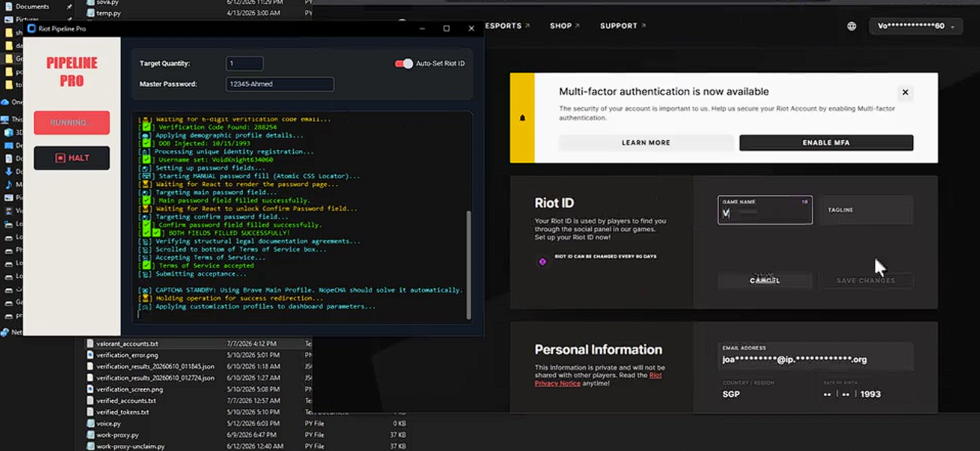980x451 pixels.
Task: Click the Learn More button
Action: tap(646, 142)
